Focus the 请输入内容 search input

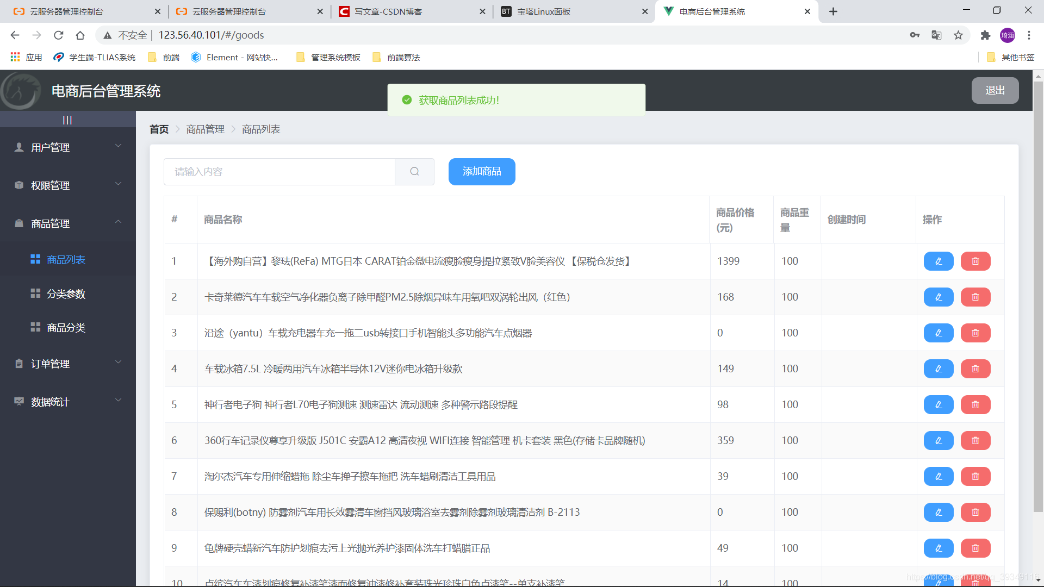279,172
